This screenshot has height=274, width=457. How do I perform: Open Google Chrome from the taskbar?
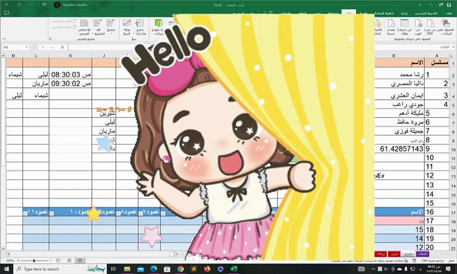[180, 269]
